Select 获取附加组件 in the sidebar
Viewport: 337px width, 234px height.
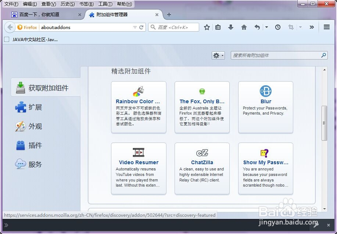click(x=46, y=88)
